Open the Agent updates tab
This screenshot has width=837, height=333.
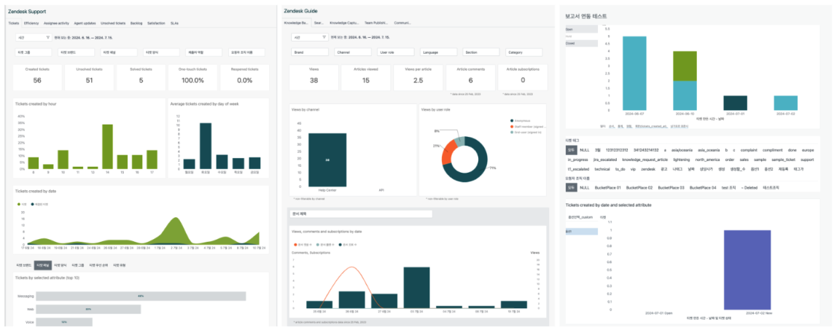tap(85, 23)
